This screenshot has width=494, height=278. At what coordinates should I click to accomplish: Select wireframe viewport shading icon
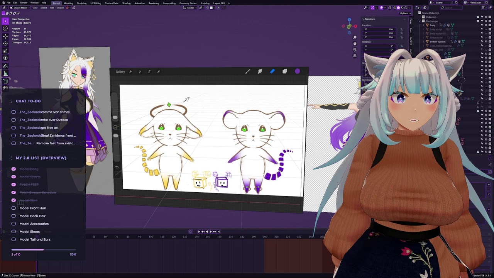[x=395, y=8]
